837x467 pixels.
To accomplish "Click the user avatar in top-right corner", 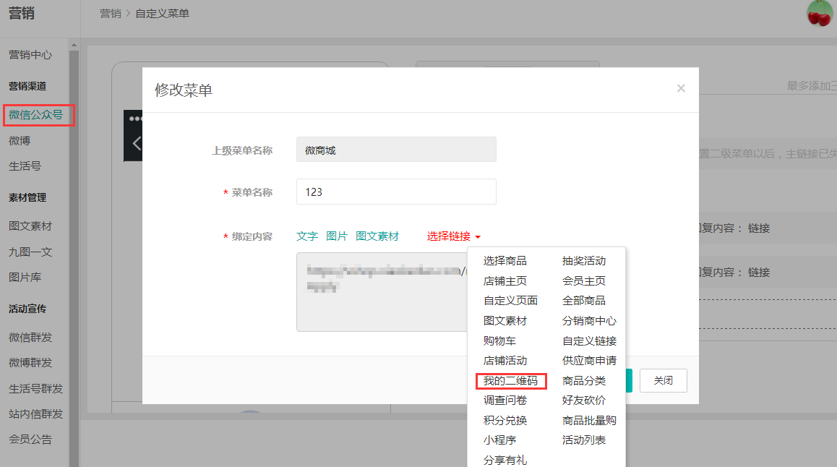I will [x=820, y=14].
